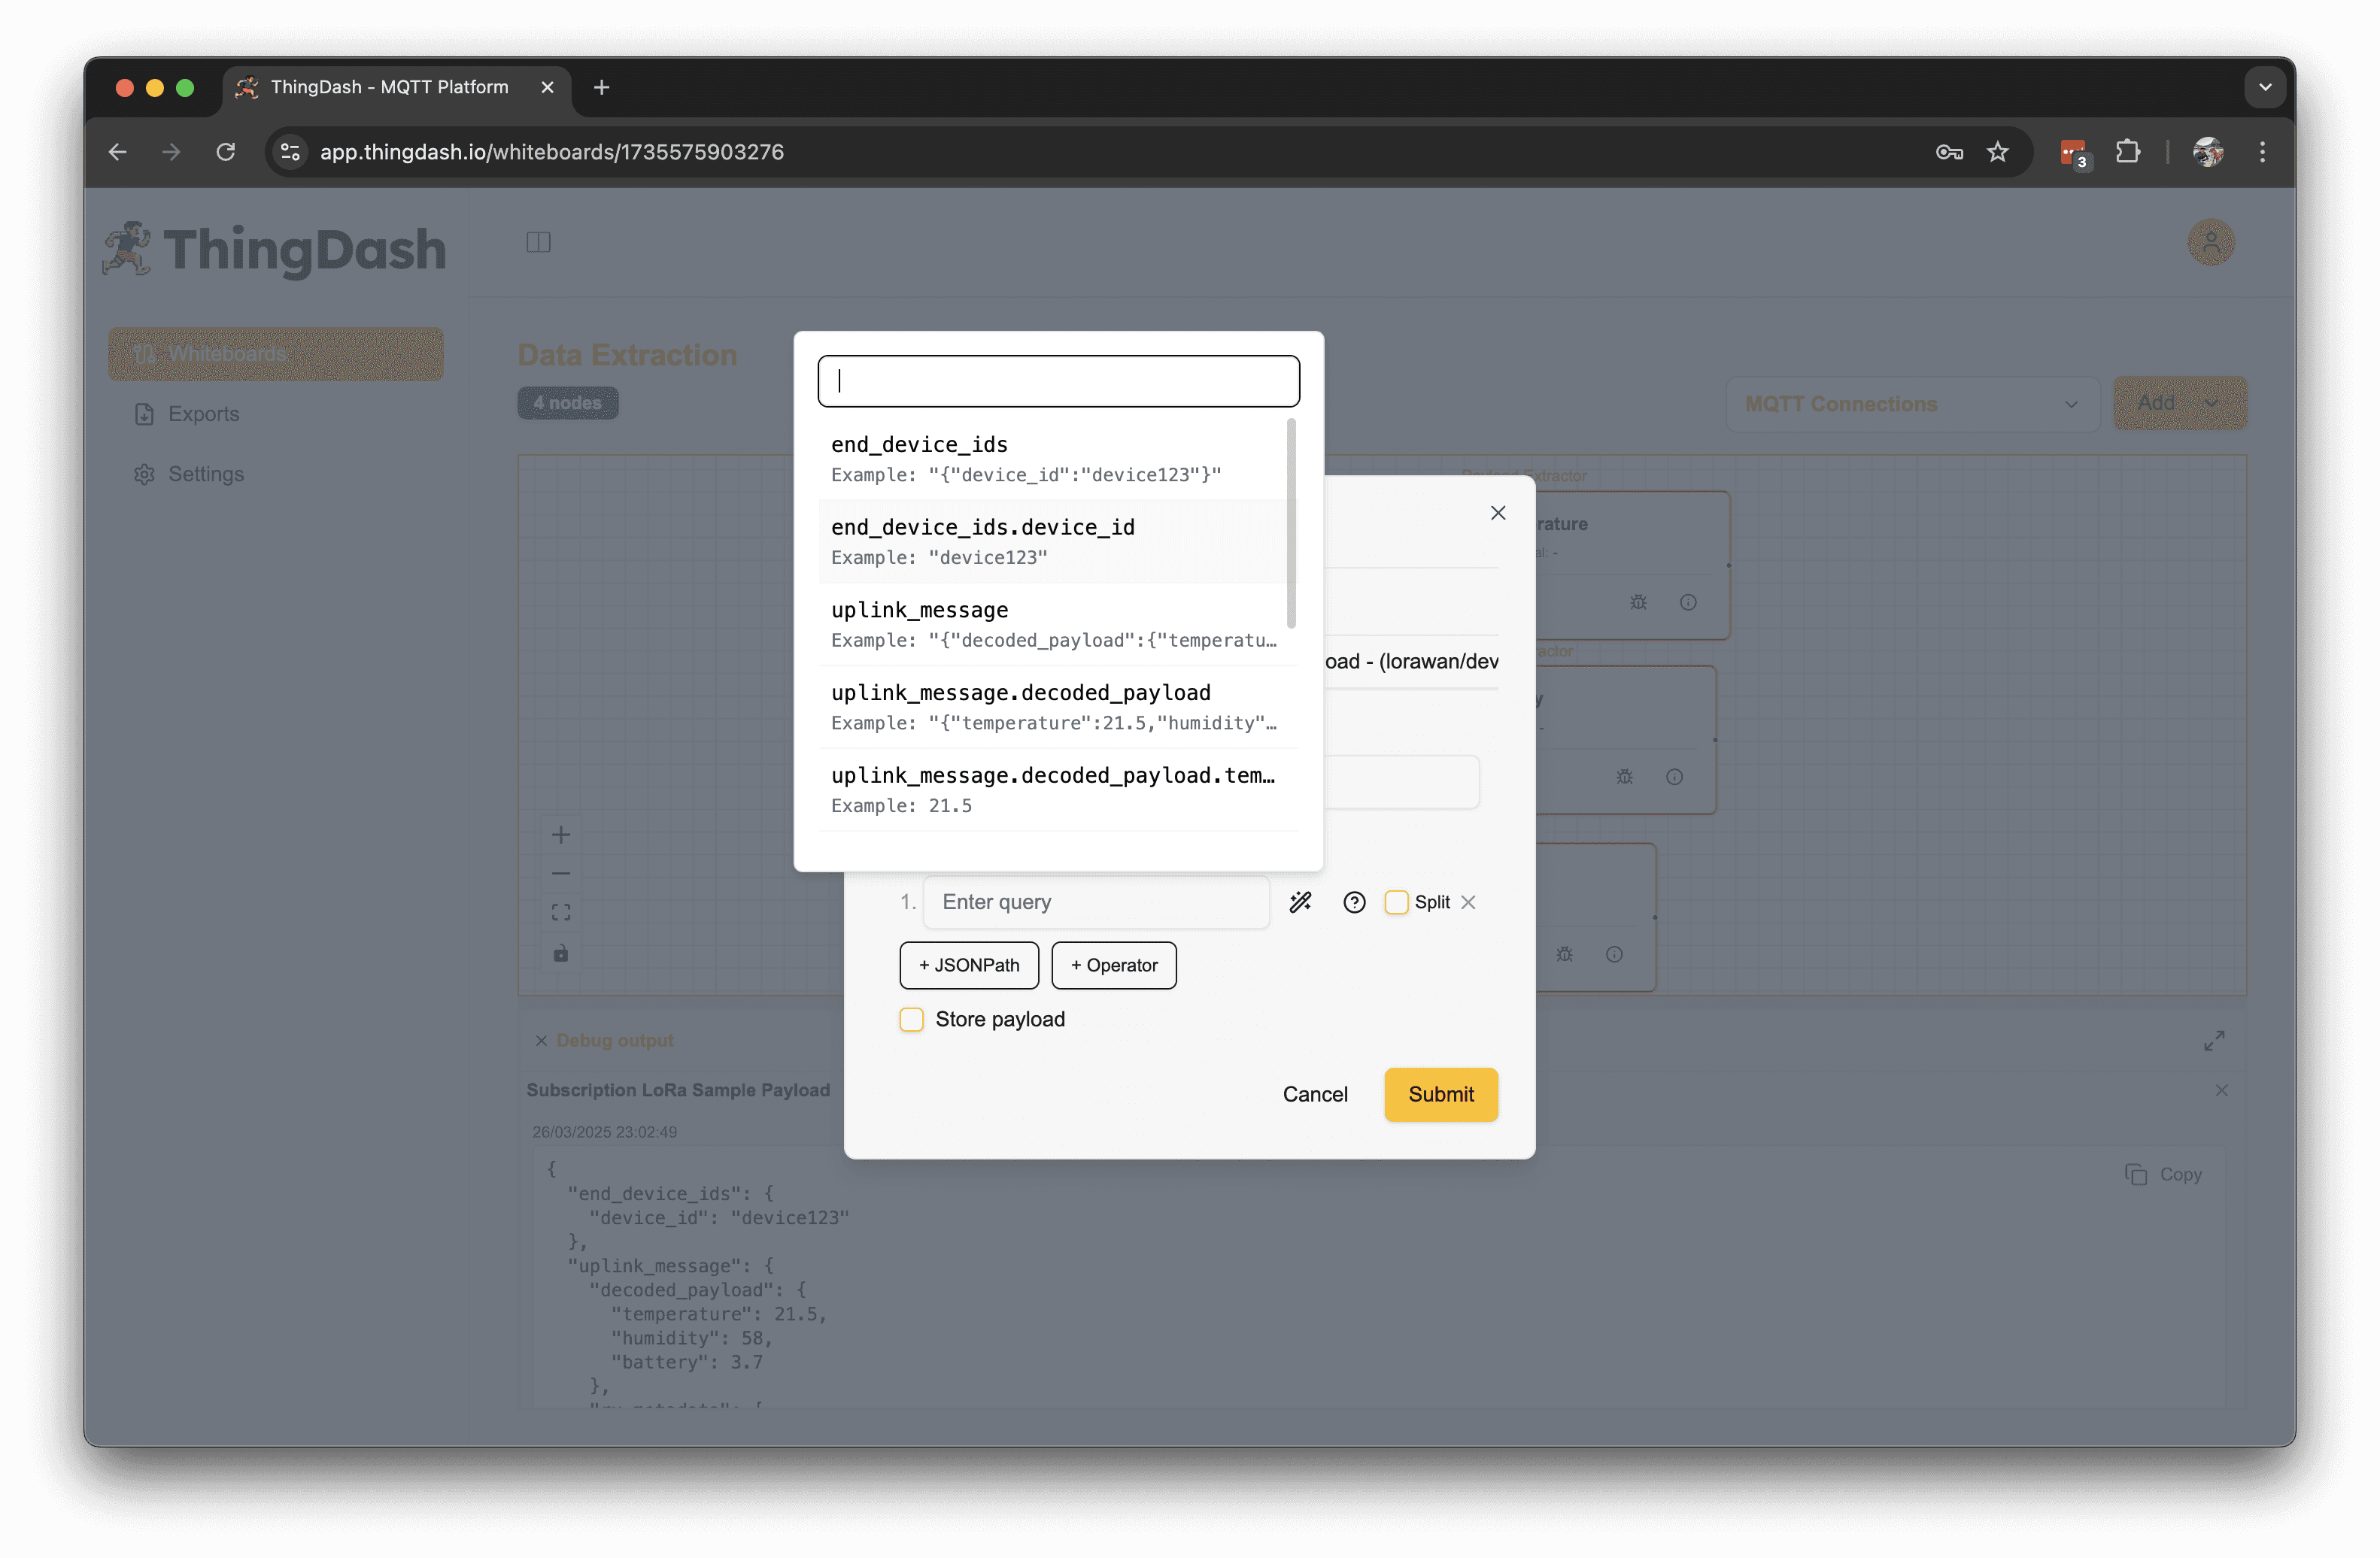Check the Store payload checkbox
This screenshot has height=1558, width=2380.
[x=911, y=1020]
